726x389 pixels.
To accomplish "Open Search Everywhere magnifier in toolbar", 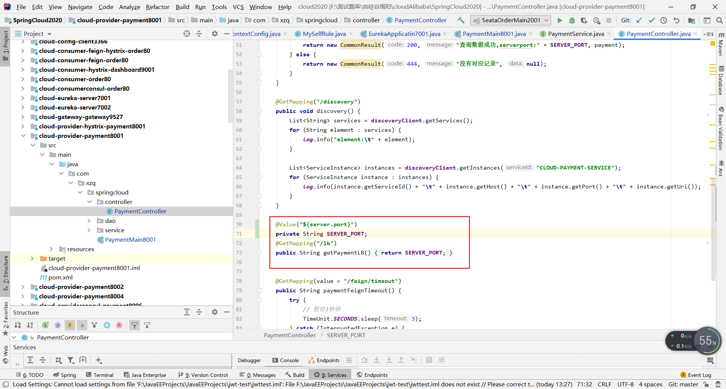I will 719,20.
